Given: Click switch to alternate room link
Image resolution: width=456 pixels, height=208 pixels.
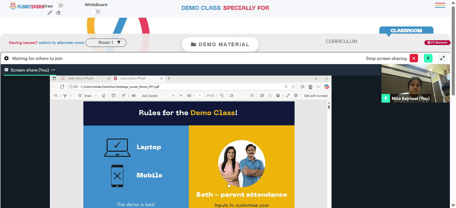Looking at the screenshot, I should pos(62,43).
